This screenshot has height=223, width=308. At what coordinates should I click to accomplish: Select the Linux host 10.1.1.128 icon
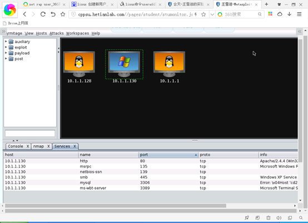79,65
